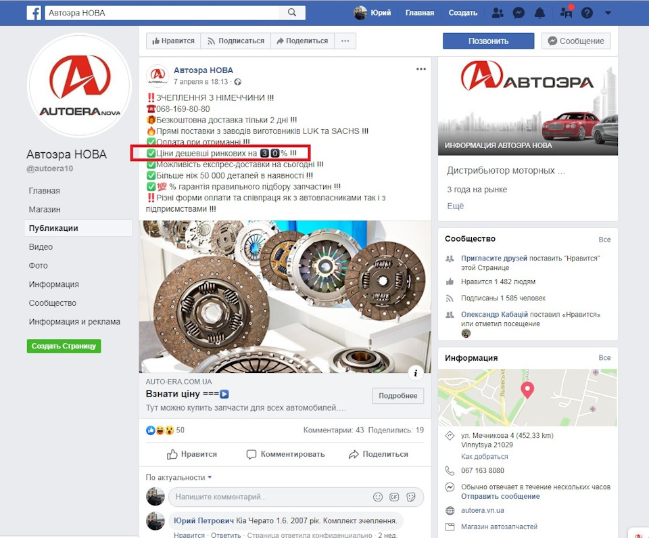Open Главная in left page menu
This screenshot has height=538, width=649.
point(45,191)
